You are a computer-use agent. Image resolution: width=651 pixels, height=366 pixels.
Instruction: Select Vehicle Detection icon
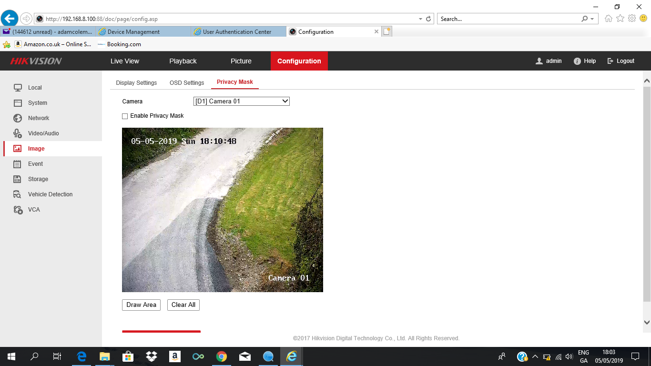[x=18, y=194]
